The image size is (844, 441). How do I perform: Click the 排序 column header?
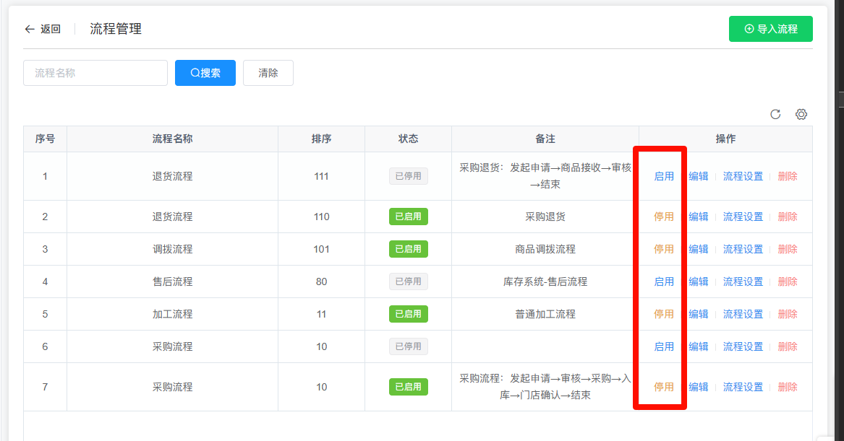(x=321, y=139)
